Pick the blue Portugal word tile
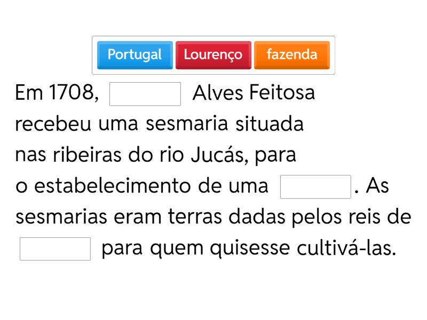 [135, 55]
